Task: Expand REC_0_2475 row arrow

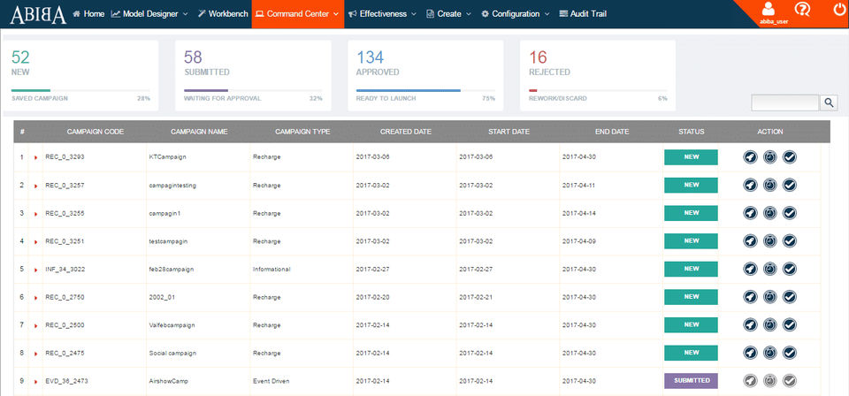Action: pos(35,354)
